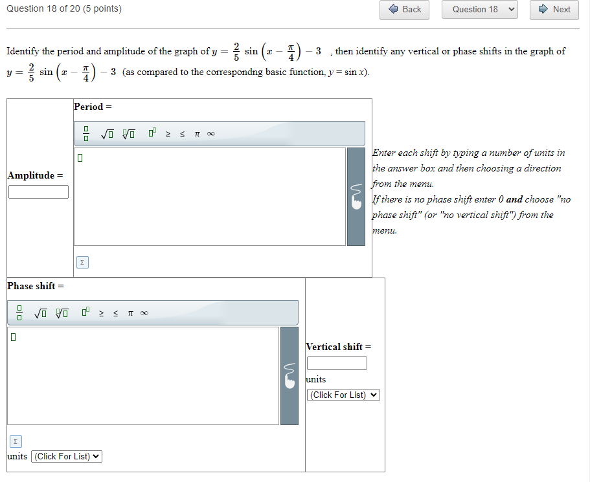Insert the less-than-or-equal symbol for Period
The width and height of the screenshot is (590, 482).
182,133
